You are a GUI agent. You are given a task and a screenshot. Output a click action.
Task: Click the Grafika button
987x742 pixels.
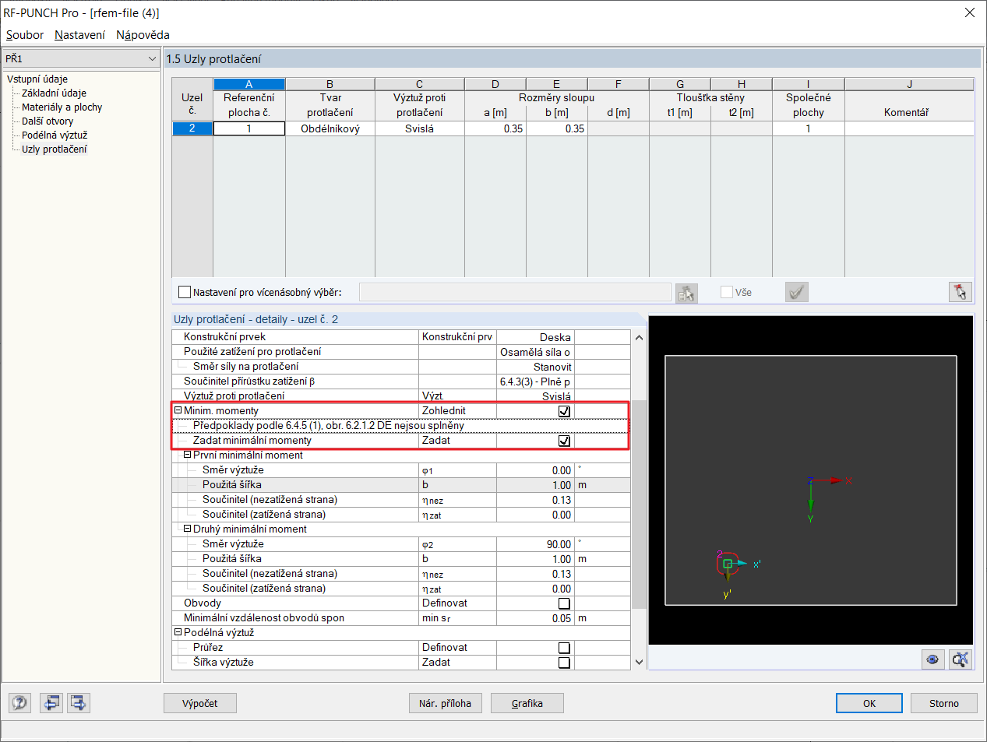527,703
